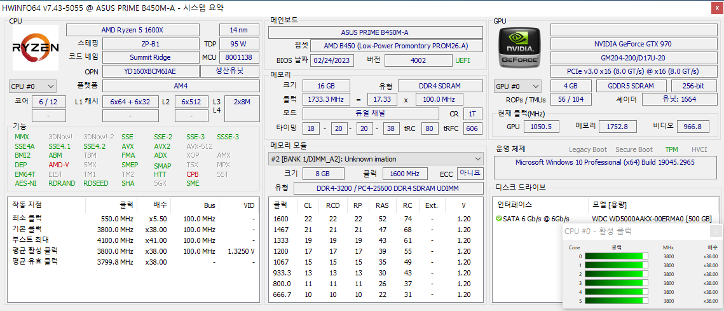Screen dimensions: 724x311
Task: Click the red AMD-V feature label
Action: (x=58, y=165)
